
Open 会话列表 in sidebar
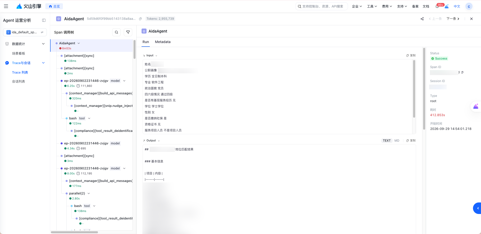[x=19, y=81]
